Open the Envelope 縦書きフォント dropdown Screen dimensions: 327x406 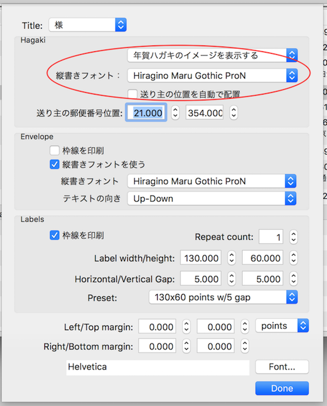(x=211, y=181)
